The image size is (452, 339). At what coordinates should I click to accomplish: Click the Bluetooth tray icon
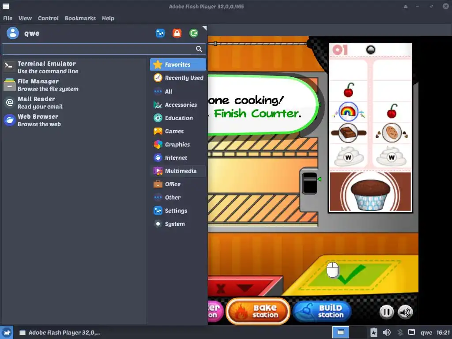(400, 332)
